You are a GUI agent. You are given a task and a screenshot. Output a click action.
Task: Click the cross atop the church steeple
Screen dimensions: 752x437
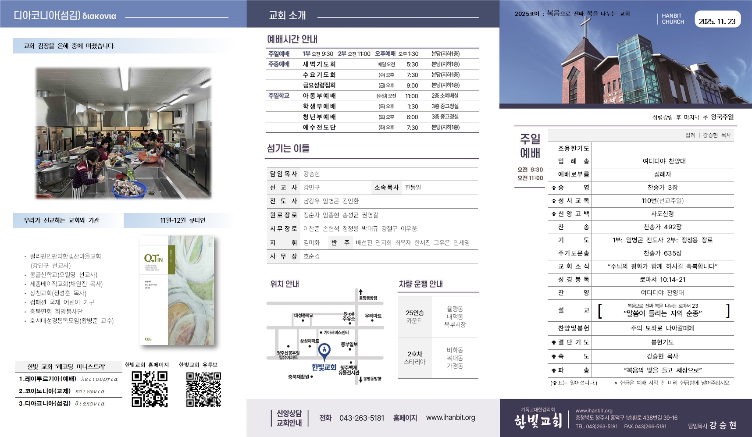click(x=585, y=27)
